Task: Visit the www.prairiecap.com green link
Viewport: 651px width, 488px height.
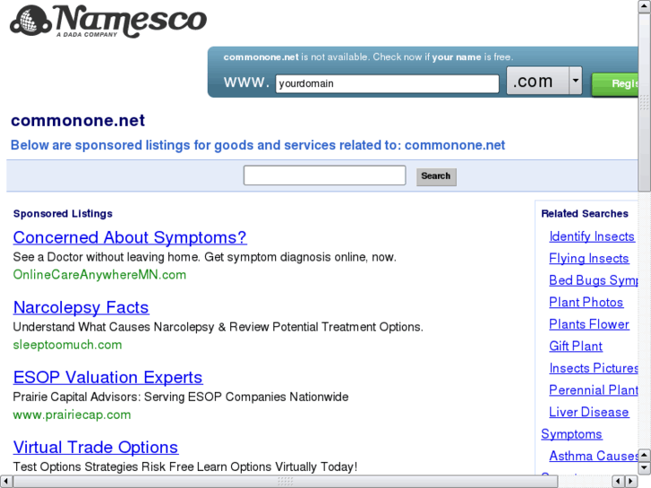Action: pyautogui.click(x=72, y=415)
